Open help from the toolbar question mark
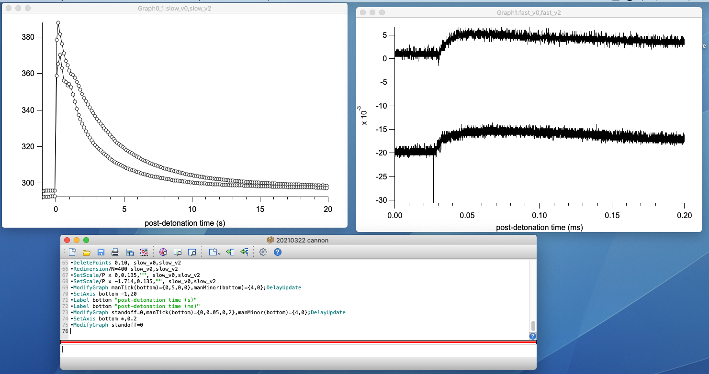The width and height of the screenshot is (709, 374). pyautogui.click(x=277, y=252)
